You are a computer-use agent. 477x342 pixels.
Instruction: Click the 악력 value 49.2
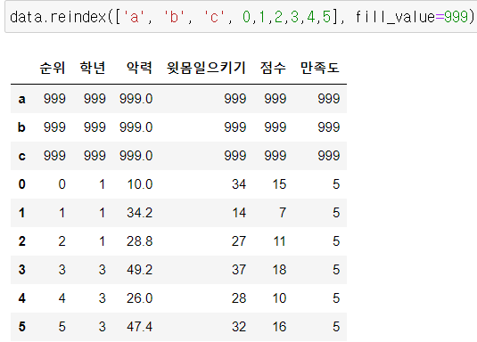coord(140,270)
